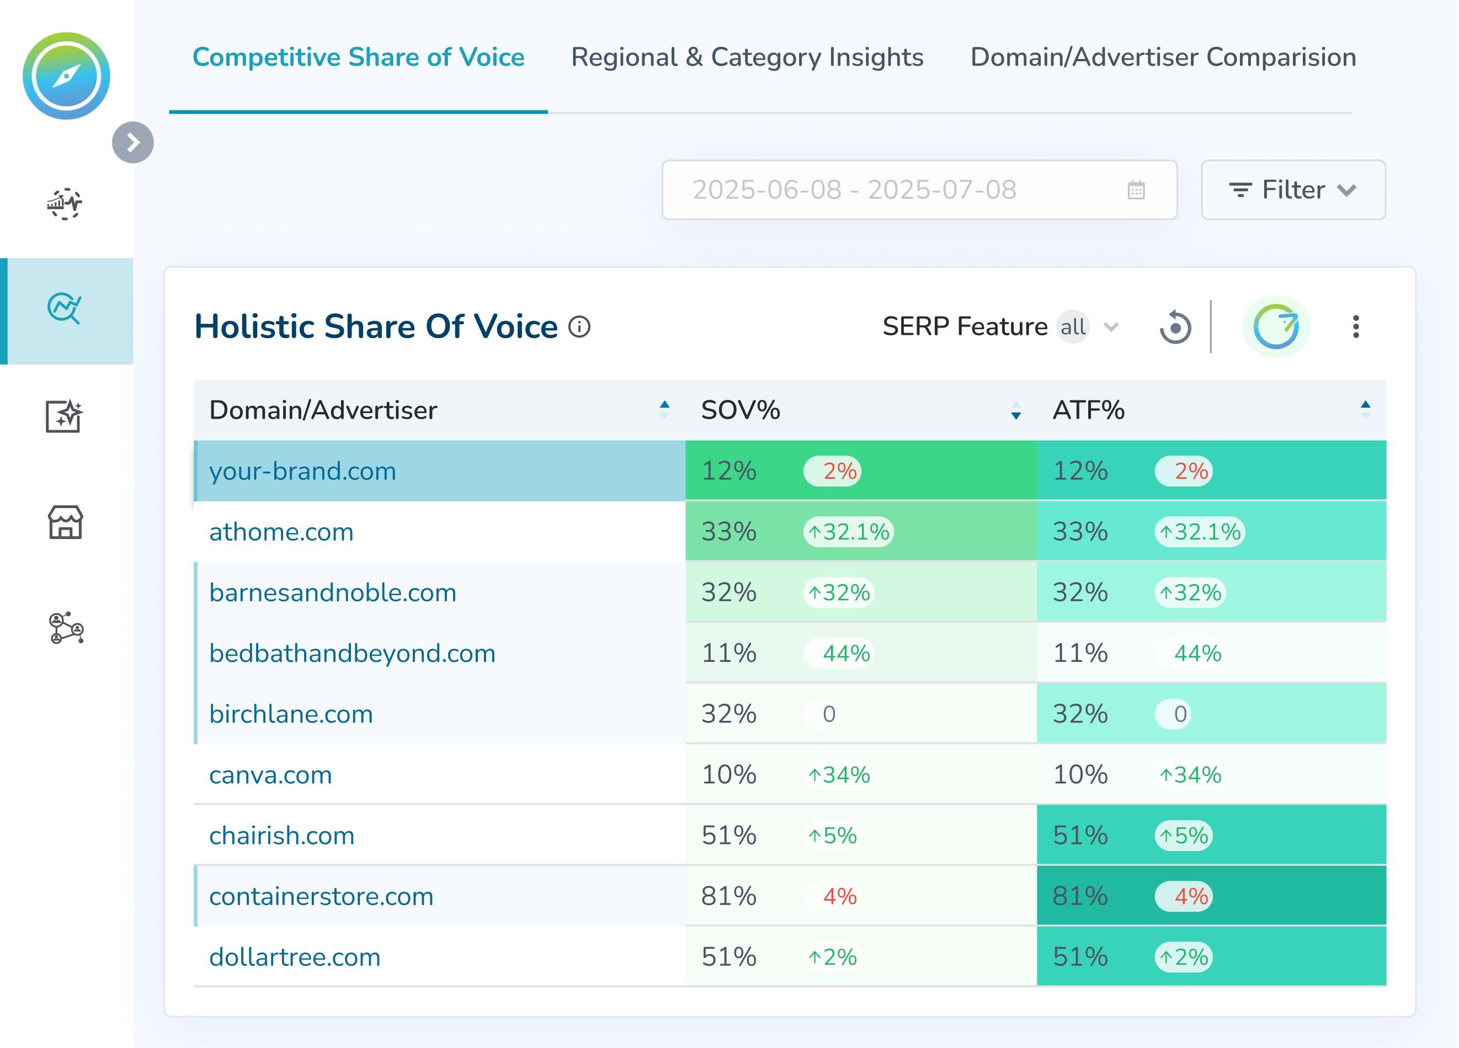
Task: Open the storefront sidebar icon
Action: coord(65,522)
